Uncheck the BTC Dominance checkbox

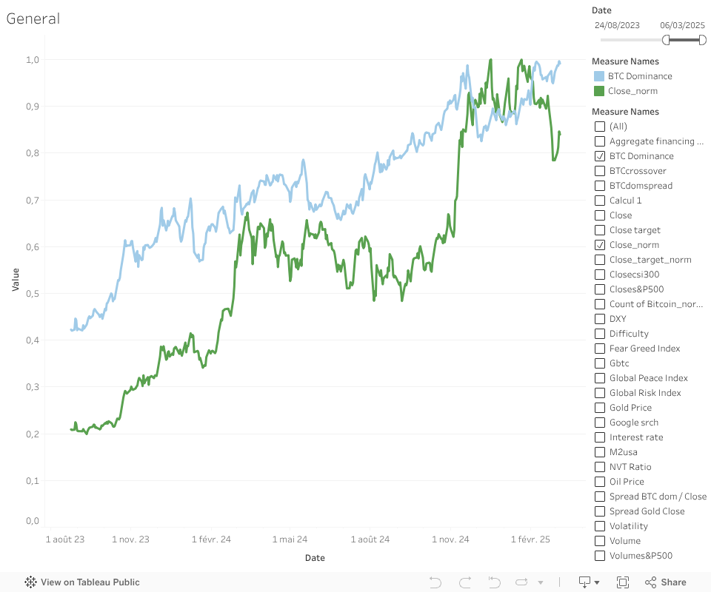[600, 156]
